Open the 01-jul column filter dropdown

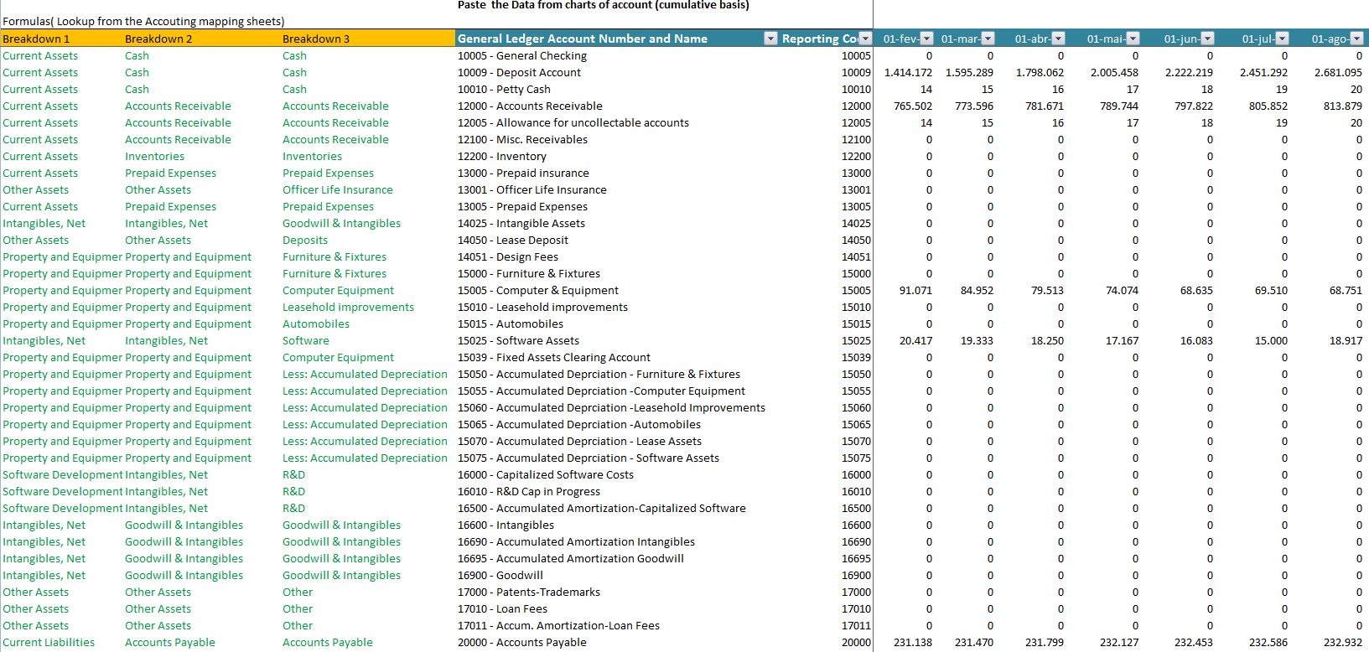[x=1282, y=39]
